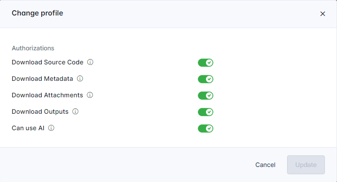Screen dimensions: 337x182
Task: Open info icon beside Can use AI
Action: (51, 128)
